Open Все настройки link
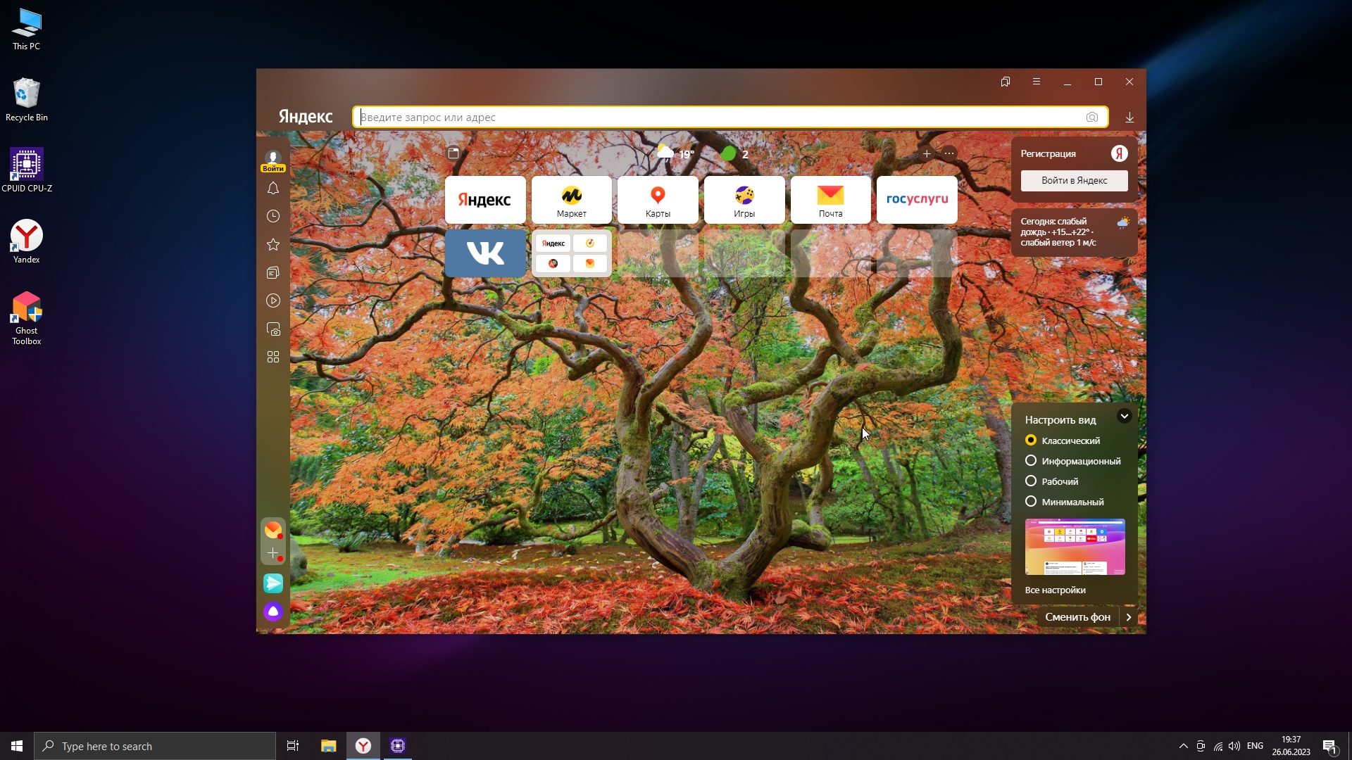 1055,590
